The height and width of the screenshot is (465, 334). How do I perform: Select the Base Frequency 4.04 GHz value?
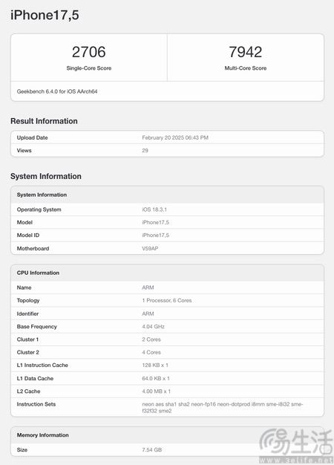(x=153, y=327)
